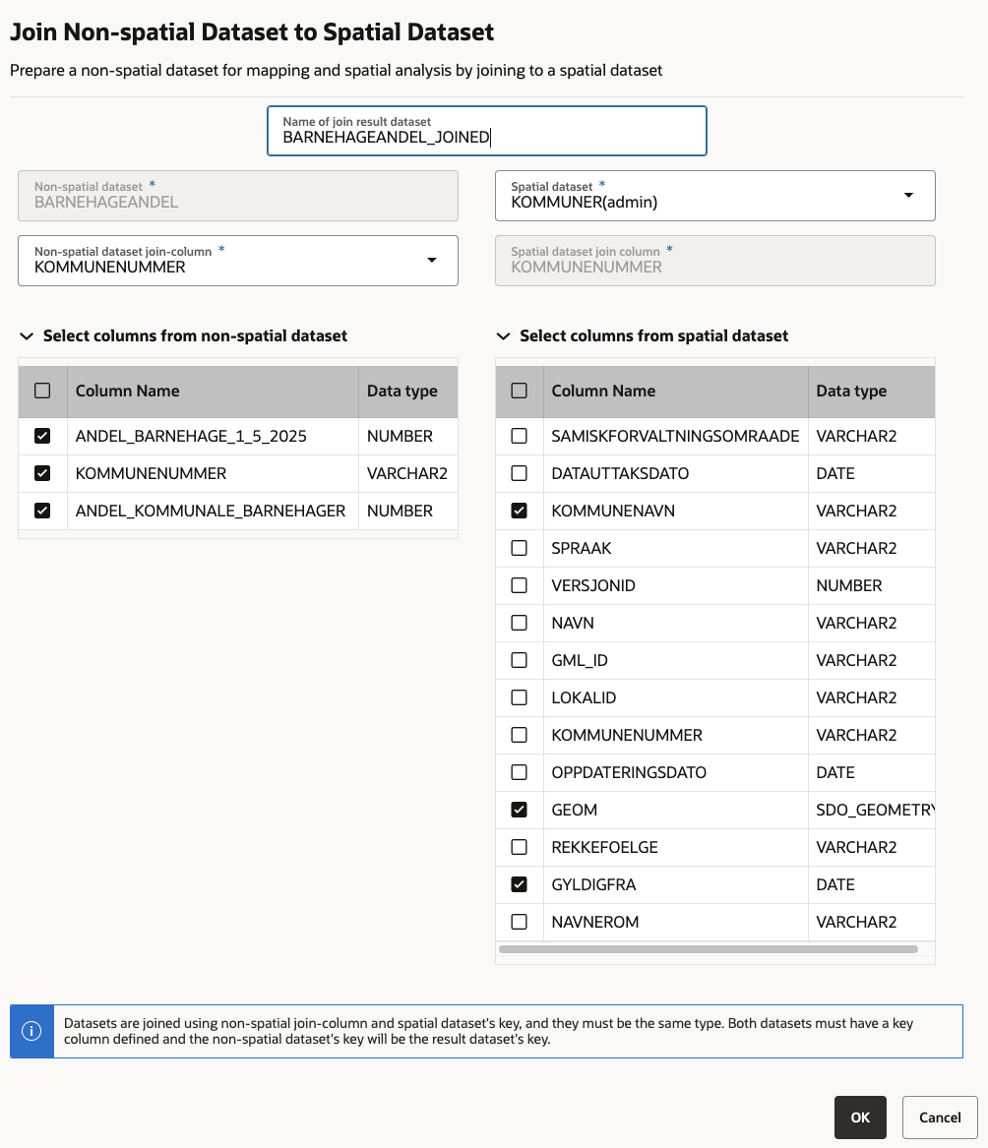Click the Name of join result dataset field
988x1148 pixels.
(x=487, y=131)
